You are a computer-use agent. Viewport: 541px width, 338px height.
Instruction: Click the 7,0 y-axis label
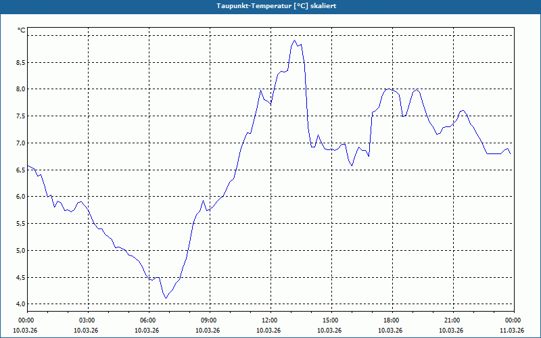pos(22,143)
